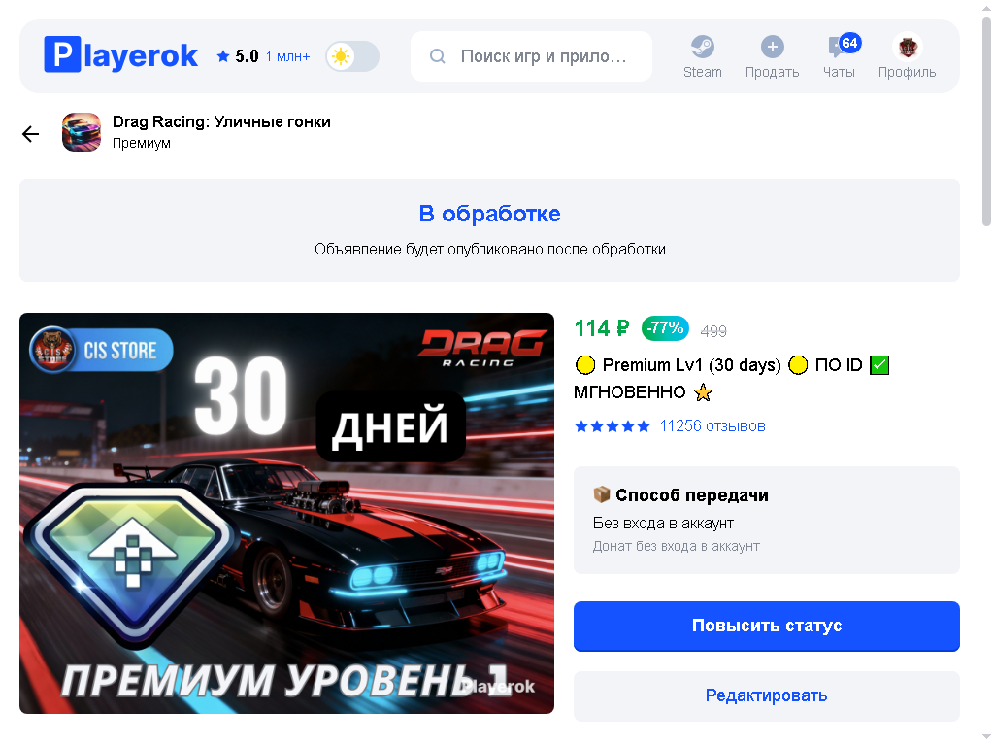Click the search magnifier icon
This screenshot has height=746, width=994.
pos(438,56)
